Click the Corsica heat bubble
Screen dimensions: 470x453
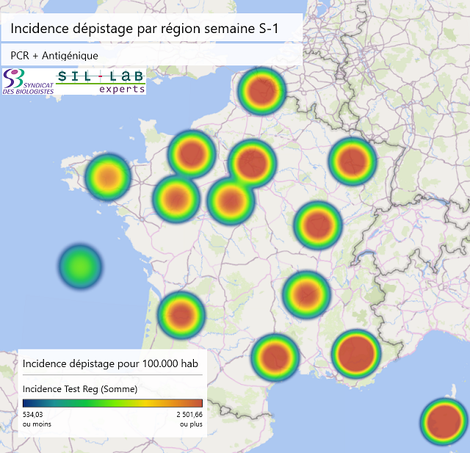pos(444,422)
